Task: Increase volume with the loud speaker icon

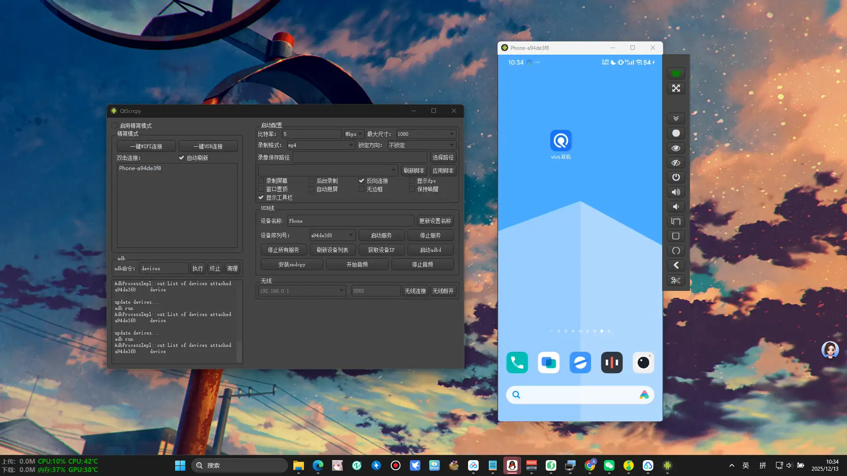Action: (676, 192)
